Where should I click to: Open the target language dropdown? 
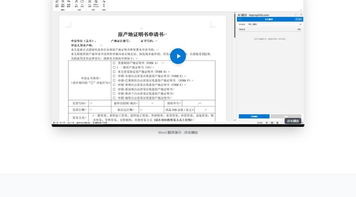[274, 24]
